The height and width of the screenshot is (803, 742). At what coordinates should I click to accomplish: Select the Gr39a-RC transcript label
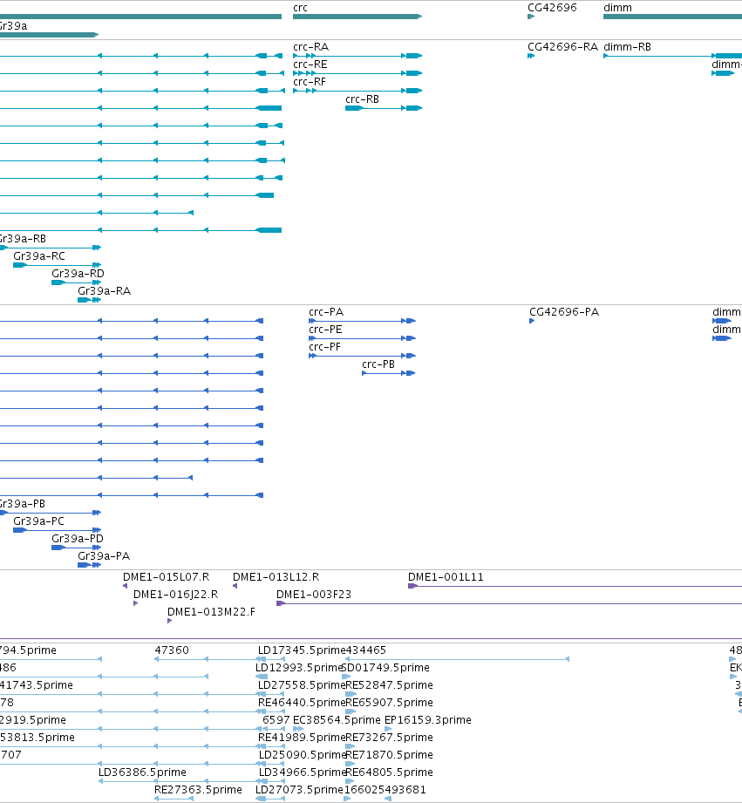(x=39, y=256)
